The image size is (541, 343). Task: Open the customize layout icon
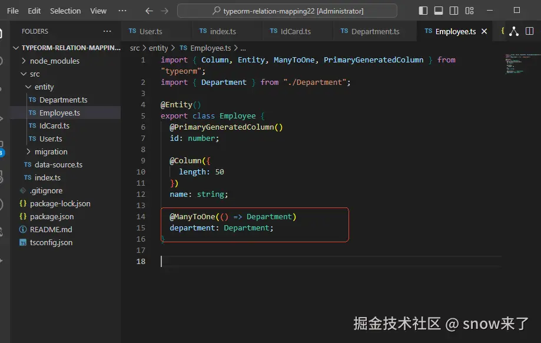[x=469, y=11]
